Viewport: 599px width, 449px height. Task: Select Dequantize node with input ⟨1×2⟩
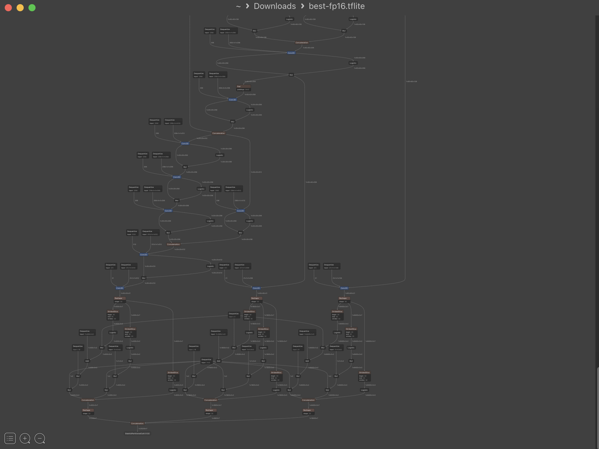click(206, 361)
